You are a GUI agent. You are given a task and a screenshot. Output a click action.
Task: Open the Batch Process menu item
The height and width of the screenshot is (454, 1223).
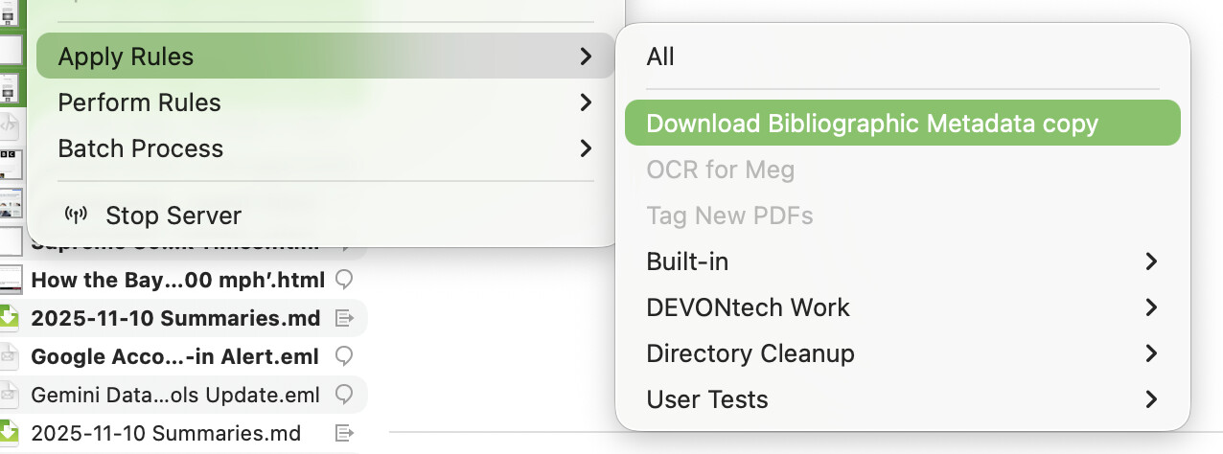[140, 148]
